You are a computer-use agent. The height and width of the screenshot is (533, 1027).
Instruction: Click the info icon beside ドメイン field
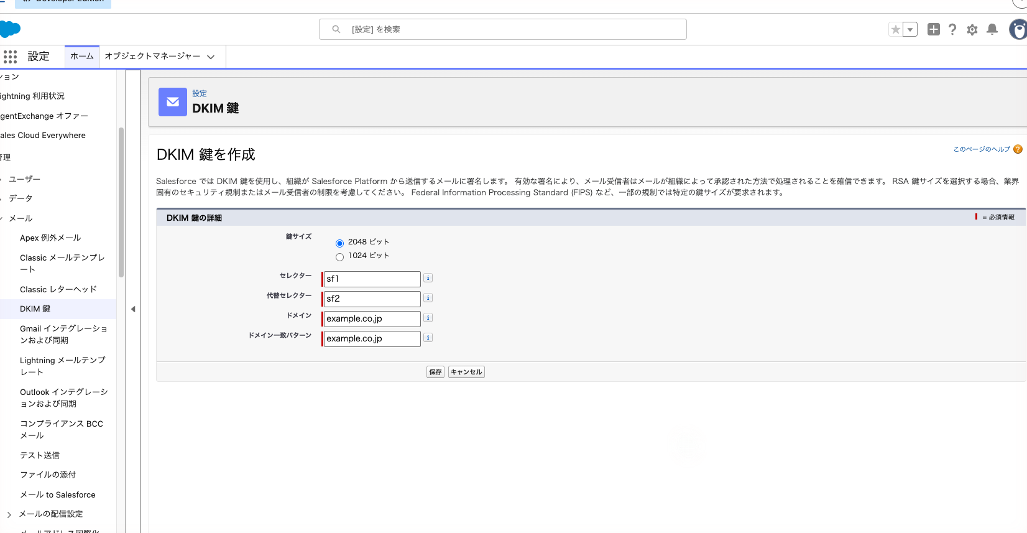pos(428,318)
